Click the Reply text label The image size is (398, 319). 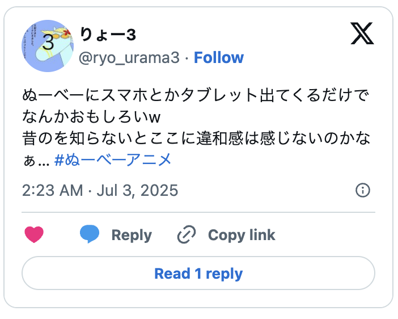tap(132, 235)
